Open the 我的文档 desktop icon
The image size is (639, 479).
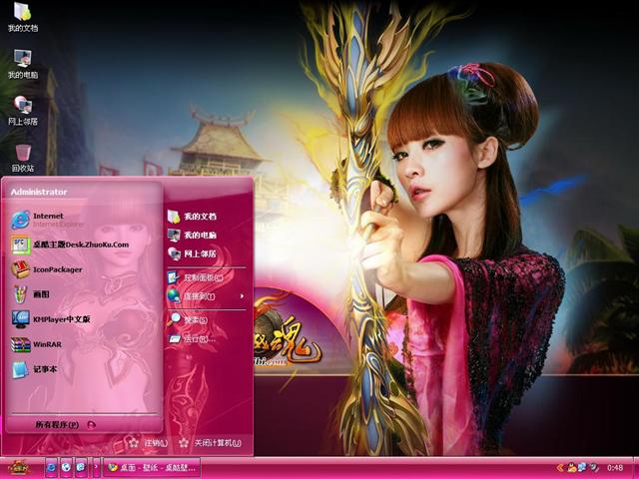(23, 16)
